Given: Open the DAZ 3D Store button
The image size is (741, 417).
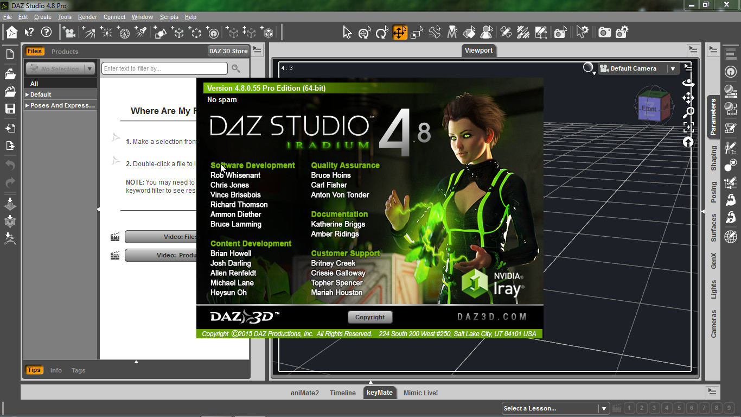Looking at the screenshot, I should coord(228,51).
